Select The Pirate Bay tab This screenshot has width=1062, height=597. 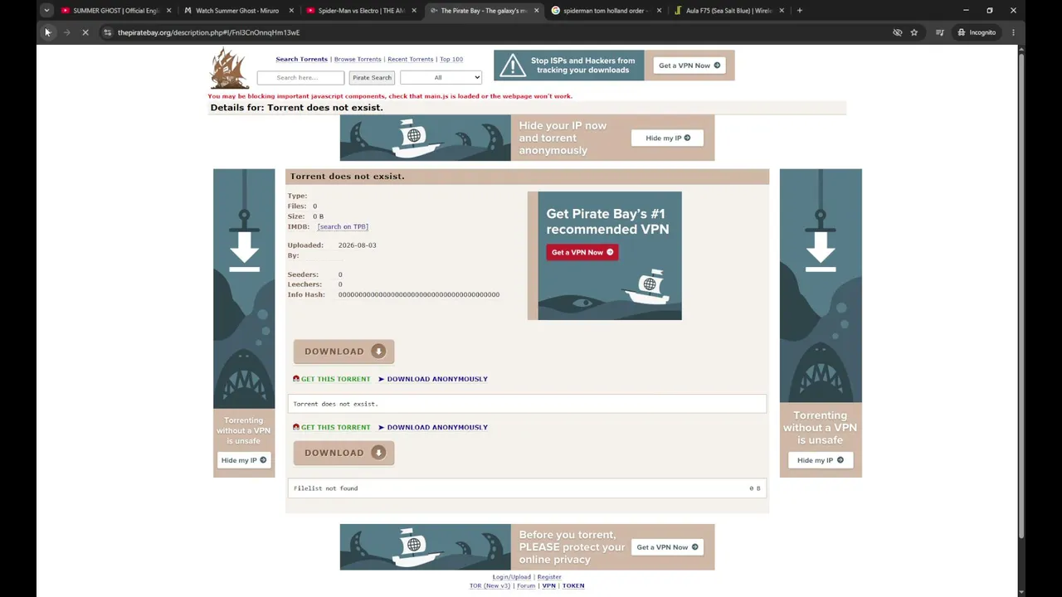pos(485,11)
